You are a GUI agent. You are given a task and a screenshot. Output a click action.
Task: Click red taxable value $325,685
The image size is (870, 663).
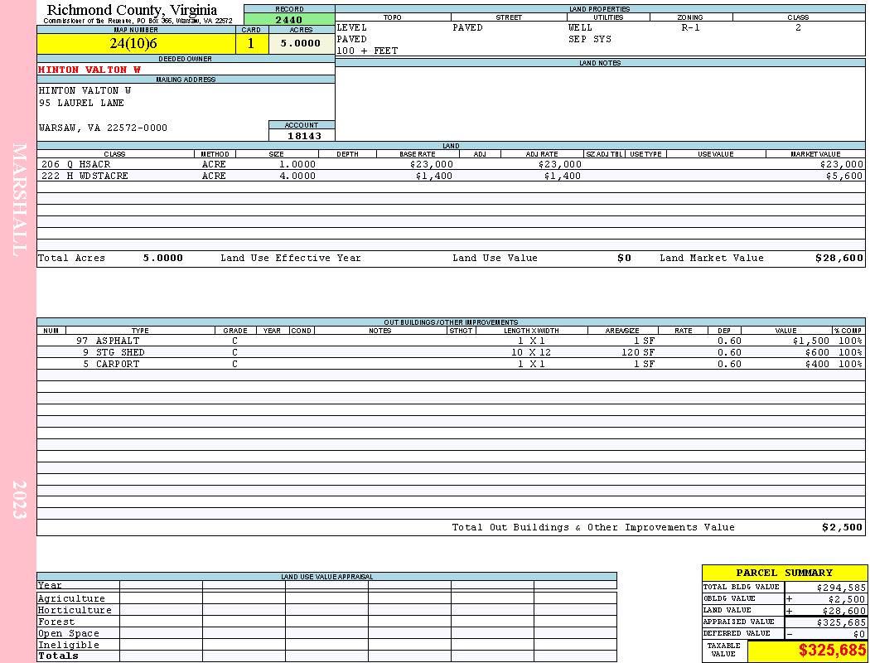(832, 651)
